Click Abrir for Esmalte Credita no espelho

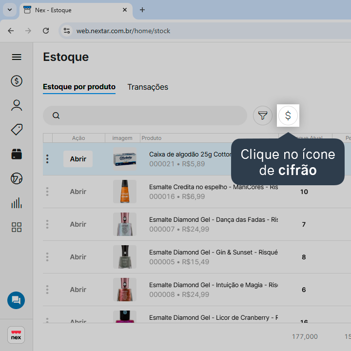coord(78,192)
